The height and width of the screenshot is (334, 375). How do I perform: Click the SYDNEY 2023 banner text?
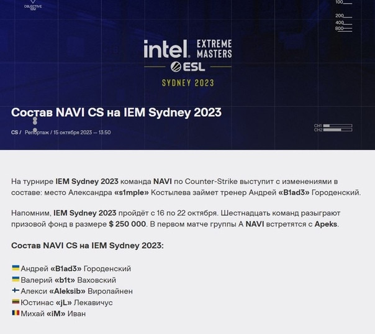(x=187, y=83)
